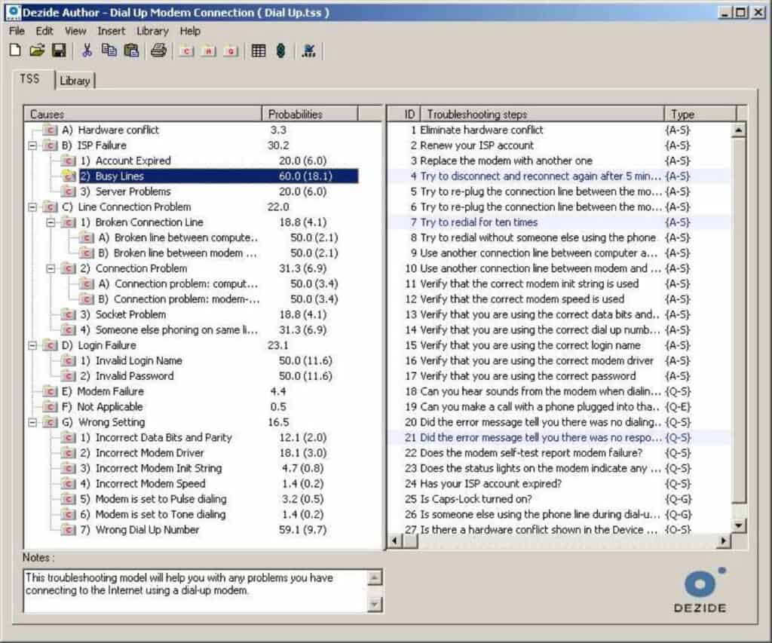Select the Someone else phoning cause
Viewport: 772px width, 643px height.
tap(176, 330)
